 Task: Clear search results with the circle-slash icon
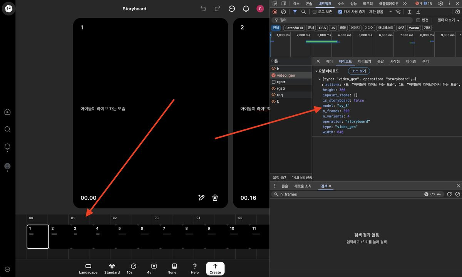[458, 194]
